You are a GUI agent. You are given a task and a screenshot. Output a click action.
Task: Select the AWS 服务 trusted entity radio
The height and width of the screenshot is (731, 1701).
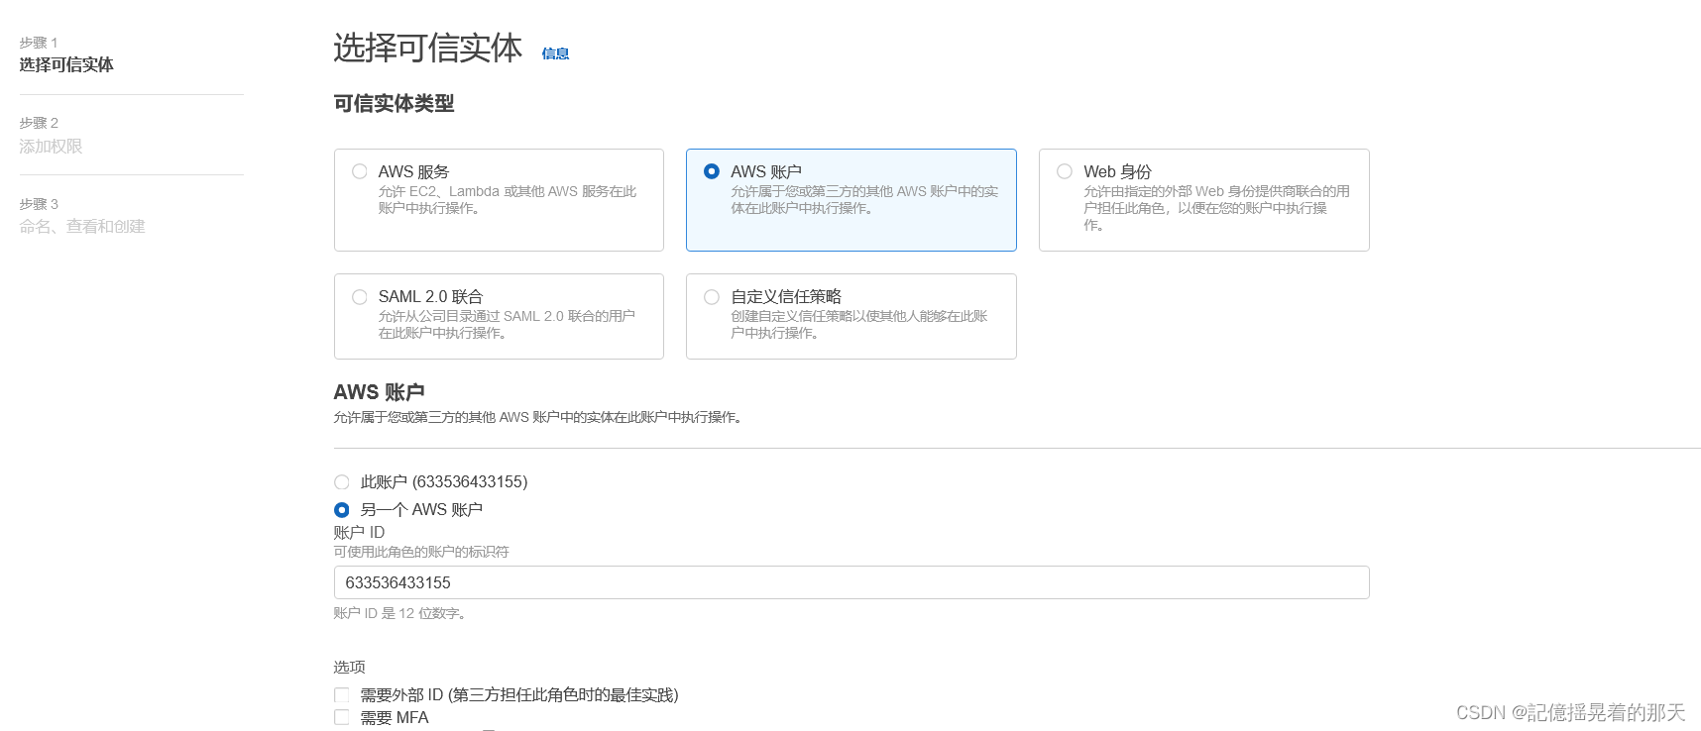[x=360, y=171]
